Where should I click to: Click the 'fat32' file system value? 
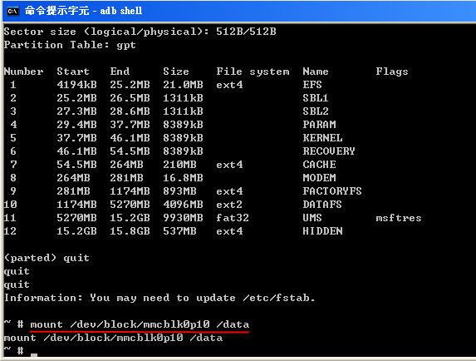click(x=233, y=218)
